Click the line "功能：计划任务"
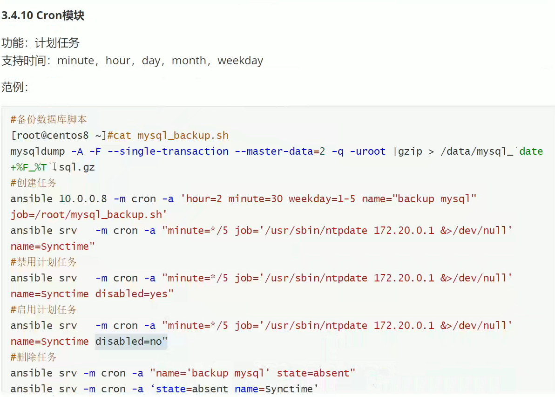Viewport: 555px width, 397px height. coord(41,43)
